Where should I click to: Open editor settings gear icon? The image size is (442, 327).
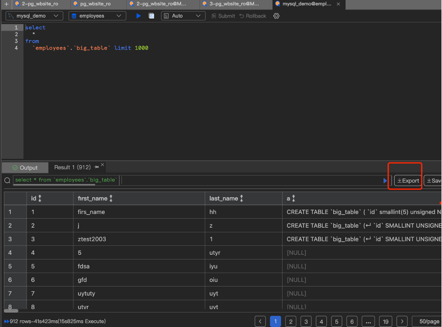click(x=276, y=16)
